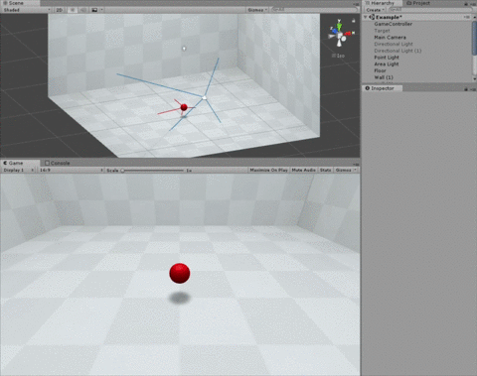Open the Scene view Gizmos dropdown
This screenshot has width=477, height=376.
tap(257, 10)
